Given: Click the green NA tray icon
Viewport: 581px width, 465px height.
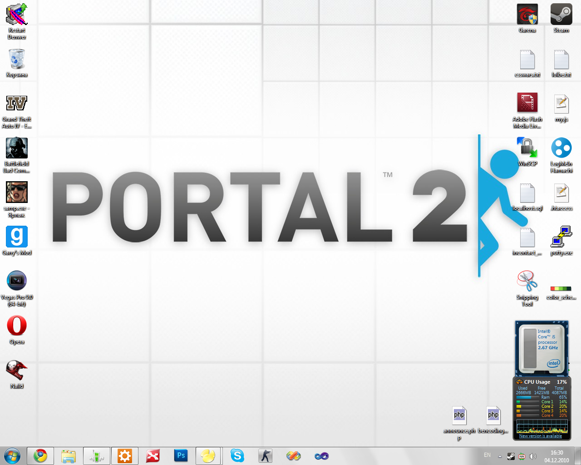Looking at the screenshot, I should point(522,456).
